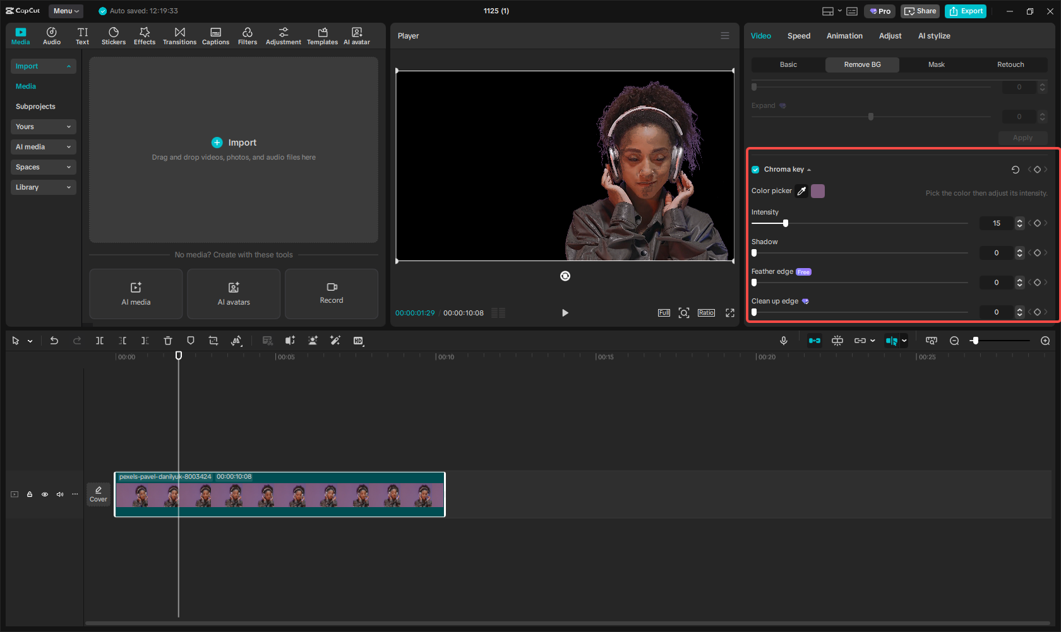
Task: Pick a color with the Chroma key eyedropper
Action: pos(801,190)
